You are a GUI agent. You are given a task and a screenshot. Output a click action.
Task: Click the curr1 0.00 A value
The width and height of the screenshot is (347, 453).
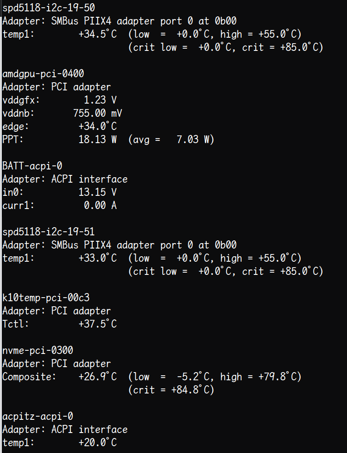[100, 205]
